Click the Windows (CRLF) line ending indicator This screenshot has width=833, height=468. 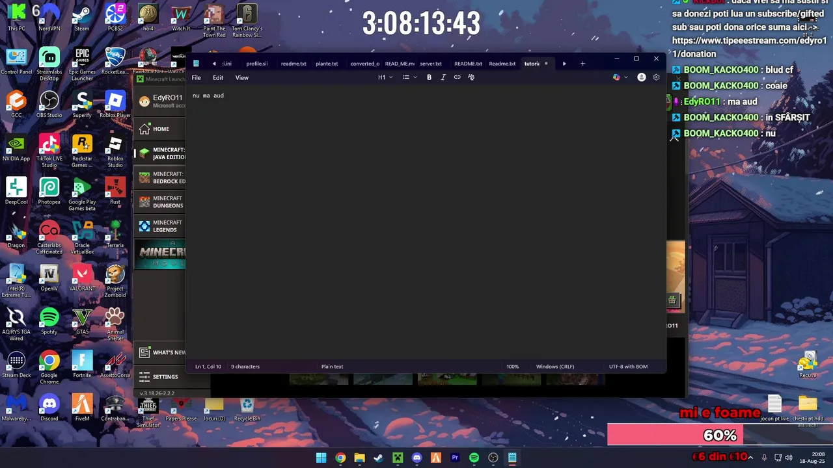pos(555,367)
